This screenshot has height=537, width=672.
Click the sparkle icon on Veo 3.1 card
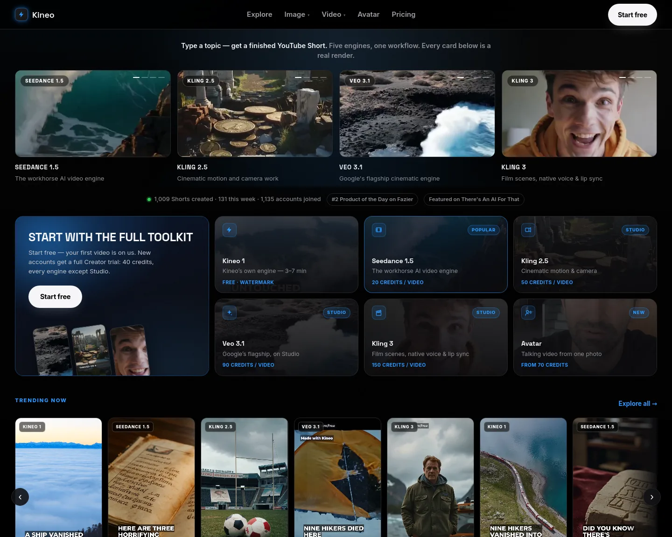(x=230, y=313)
